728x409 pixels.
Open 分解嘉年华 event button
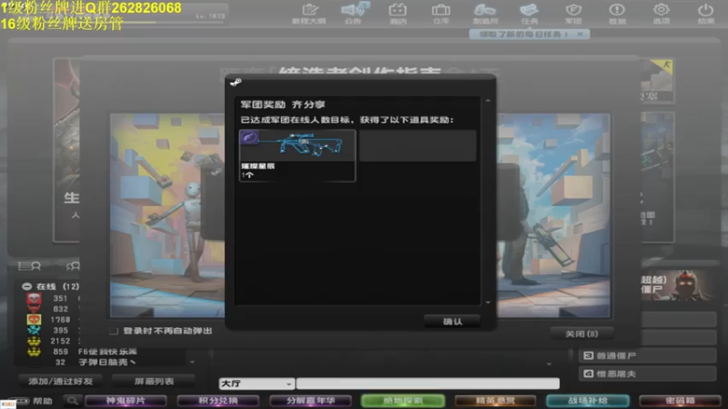pyautogui.click(x=310, y=401)
